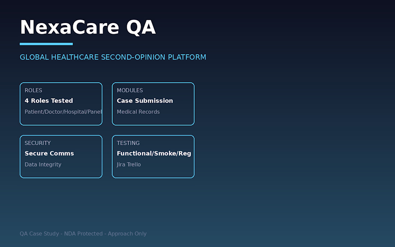Click the NexaCare QA title
This screenshot has width=395, height=247.
88,27
